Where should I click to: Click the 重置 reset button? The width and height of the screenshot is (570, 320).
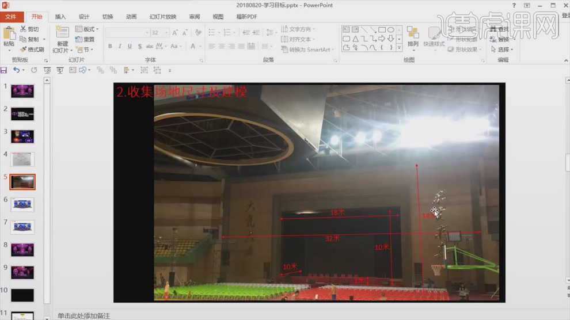coord(85,39)
